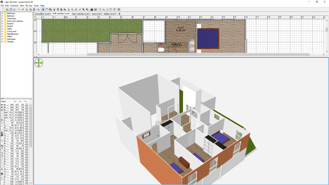
Task: Click the 3D view navigation arrows control
Action: coord(38,63)
